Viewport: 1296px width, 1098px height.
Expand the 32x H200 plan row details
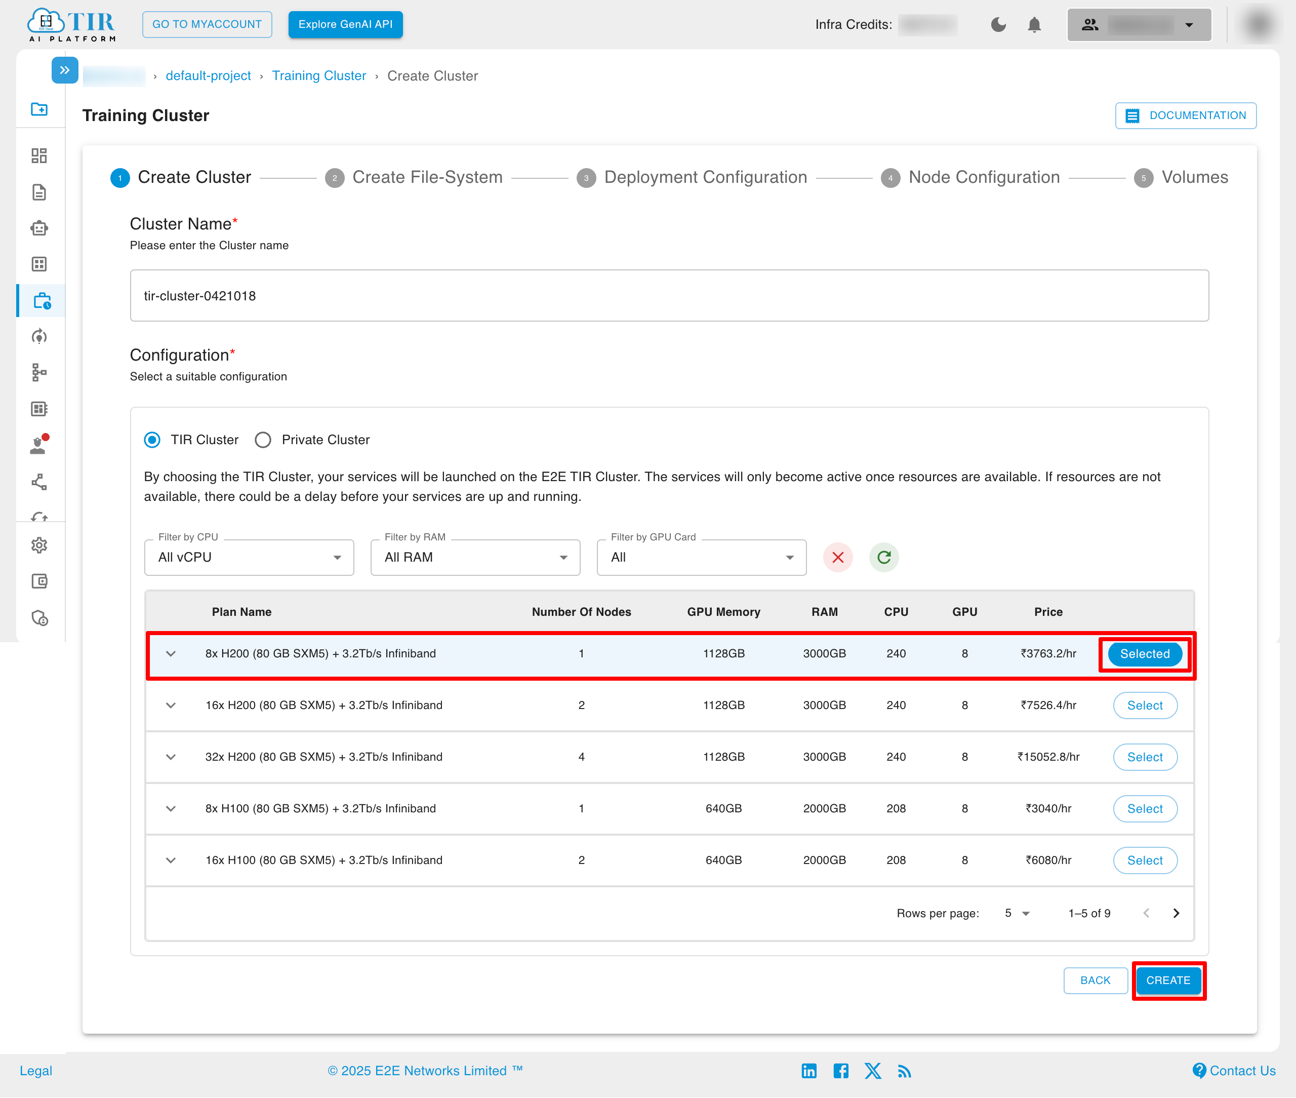click(171, 757)
